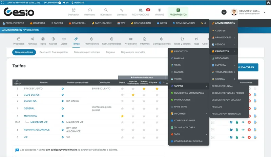Open the Dedicación timer icon
The image size is (271, 157).
pyautogui.click(x=74, y=10)
